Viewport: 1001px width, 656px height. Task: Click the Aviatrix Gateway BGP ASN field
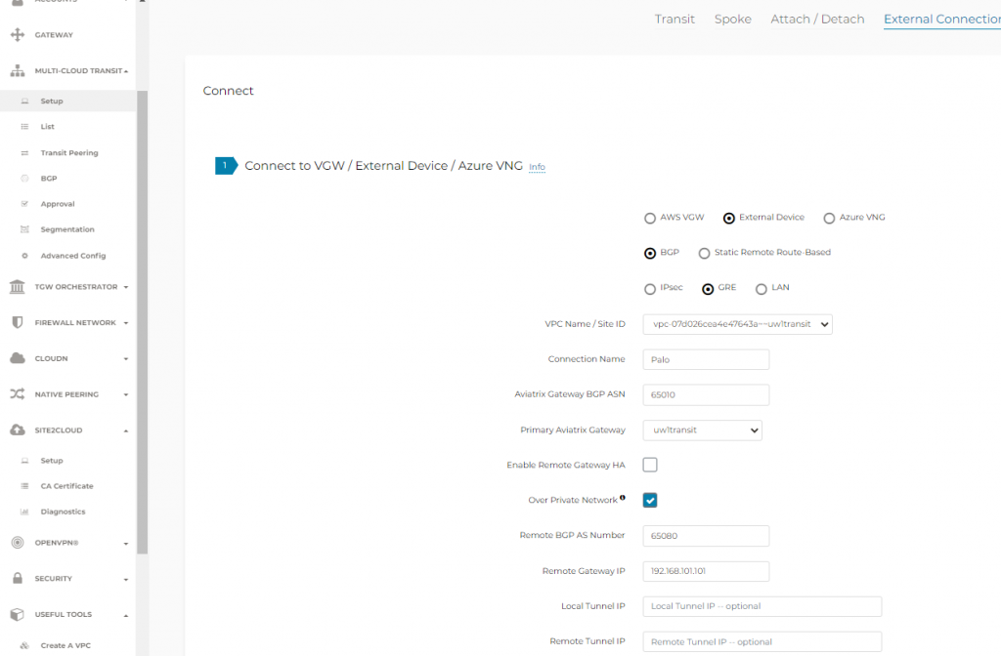(x=706, y=394)
